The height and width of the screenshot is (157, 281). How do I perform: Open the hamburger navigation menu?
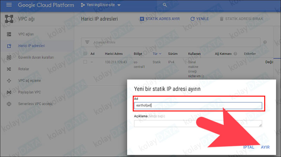[x=9, y=5]
